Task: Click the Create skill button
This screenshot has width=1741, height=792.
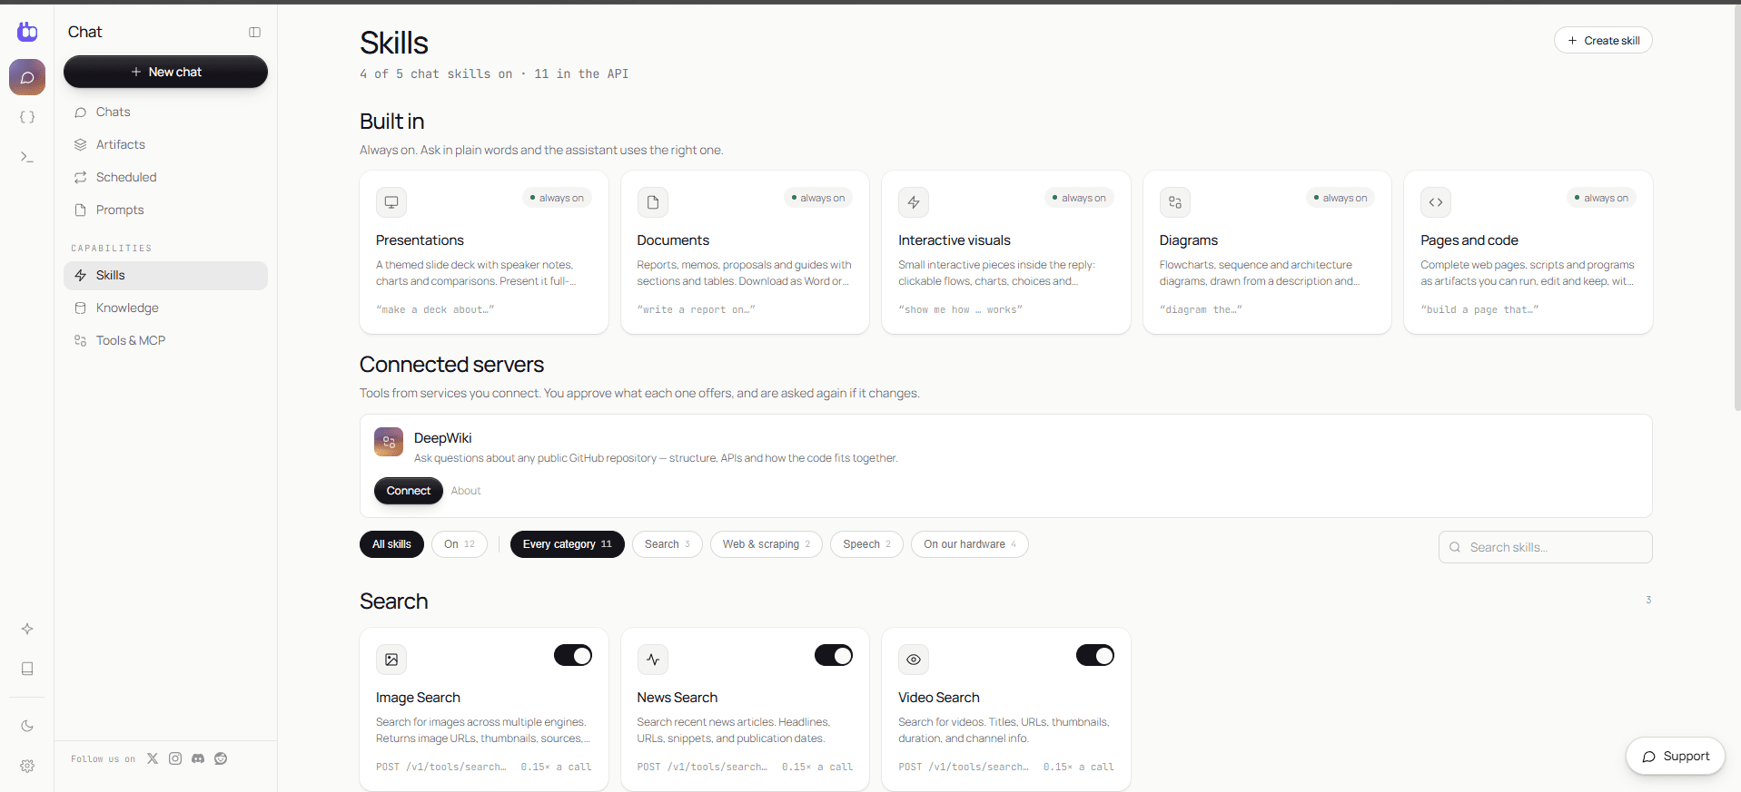Action: 1603,40
